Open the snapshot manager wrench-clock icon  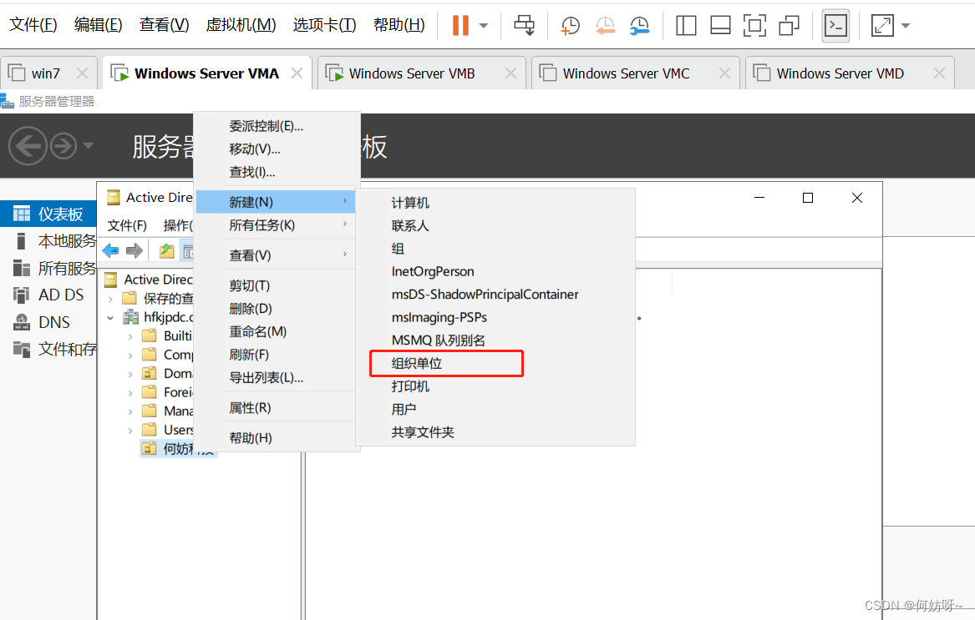[639, 26]
